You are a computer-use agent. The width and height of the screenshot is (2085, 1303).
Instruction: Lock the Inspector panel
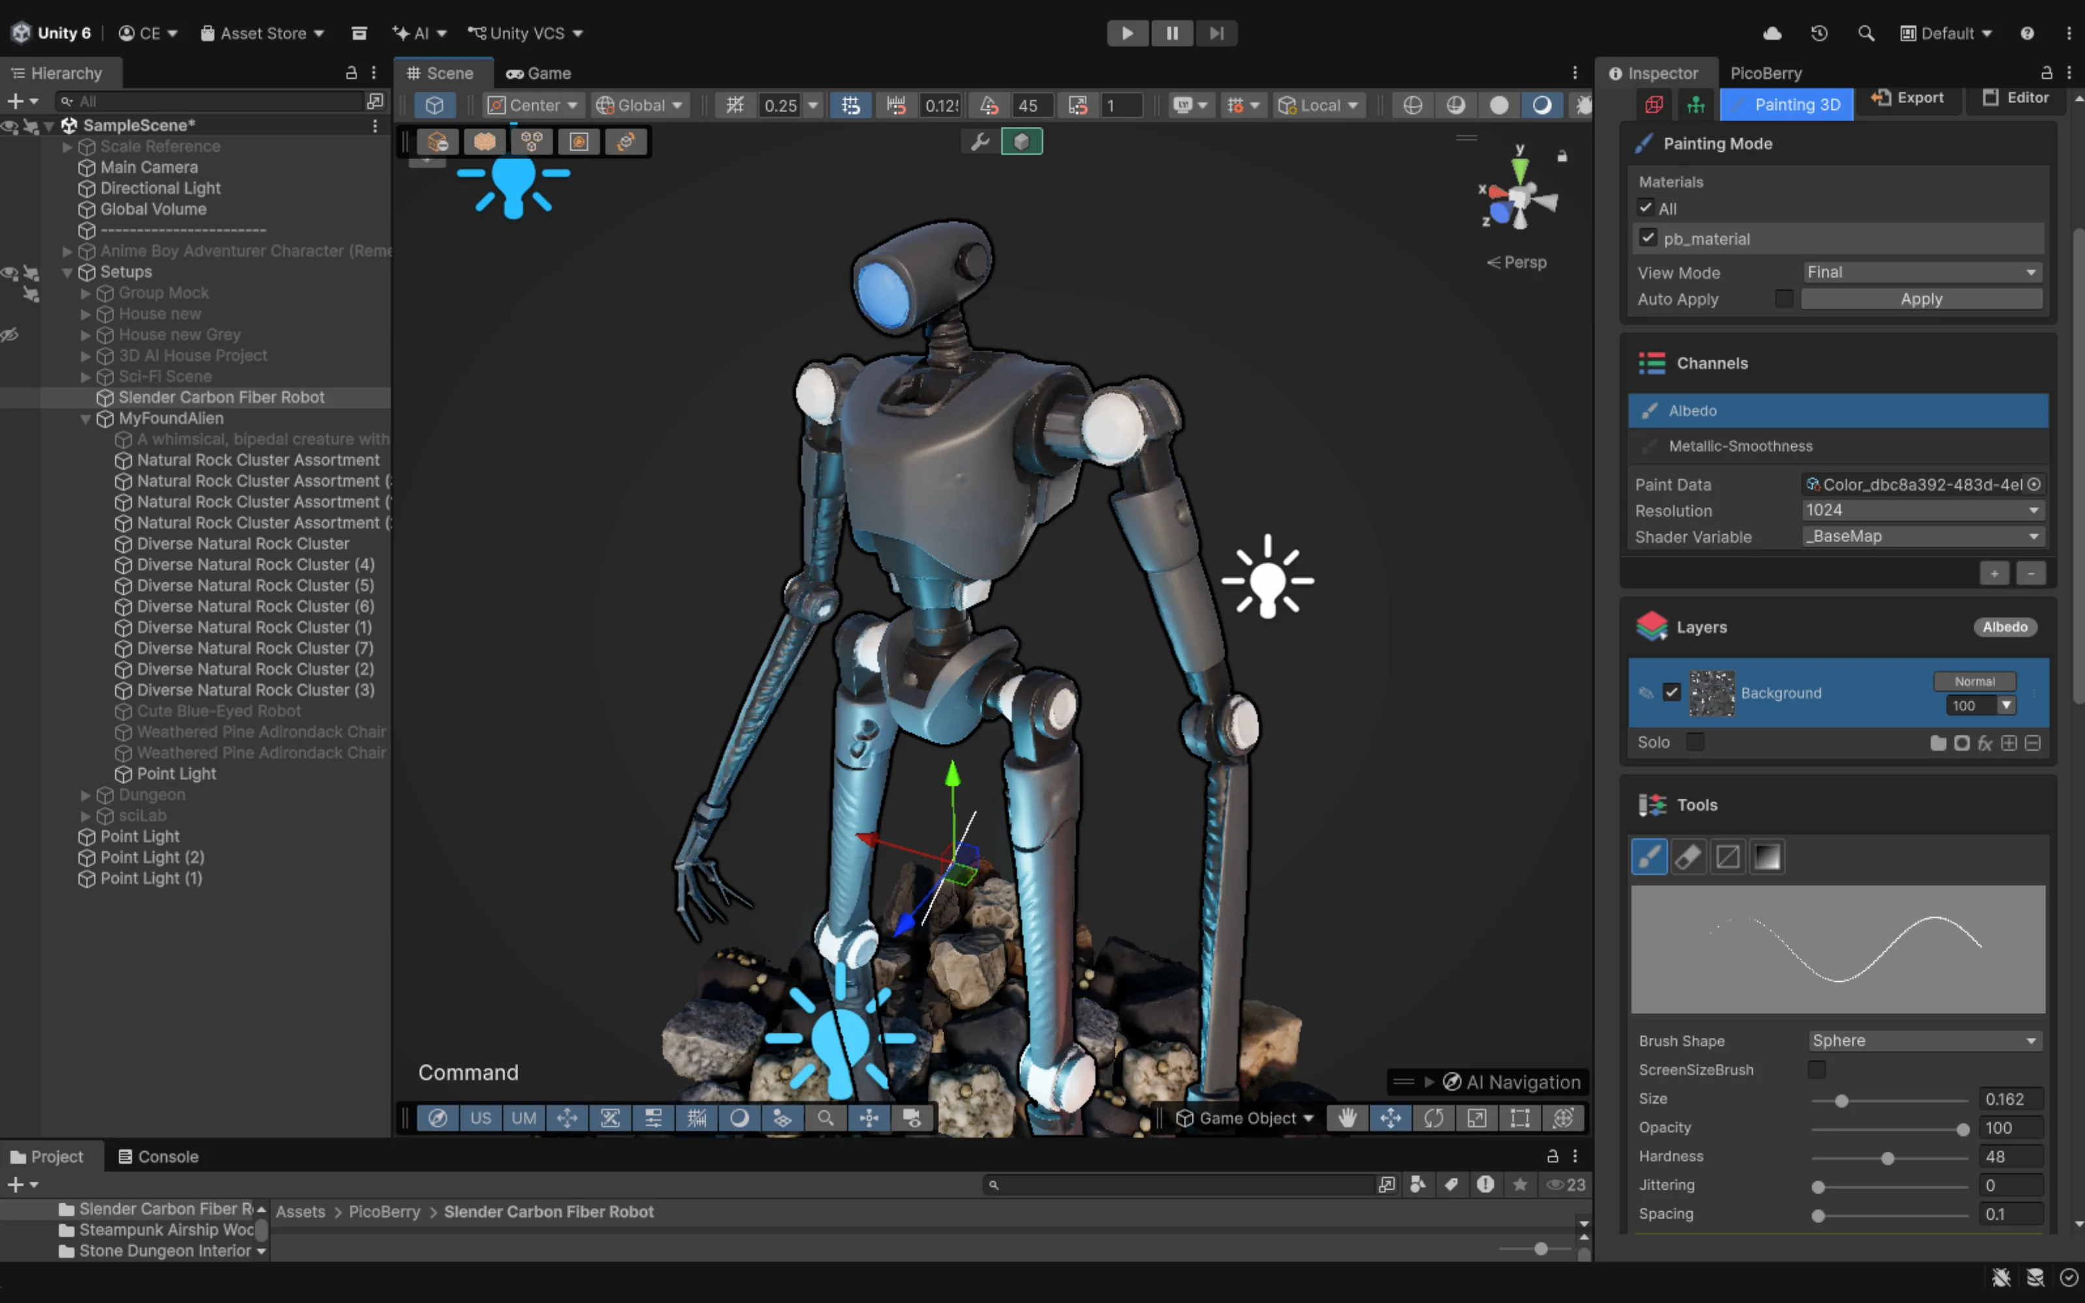2046,73
